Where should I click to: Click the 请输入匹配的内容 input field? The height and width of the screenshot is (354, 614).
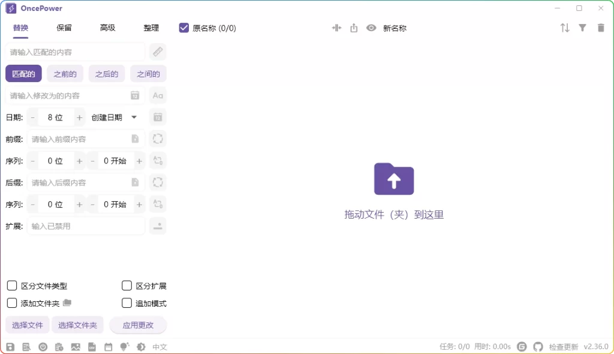[x=75, y=52]
